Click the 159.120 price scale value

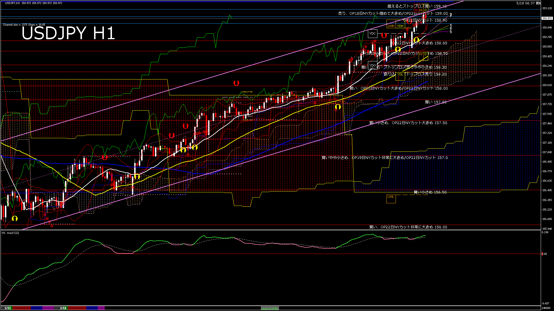click(547, 8)
